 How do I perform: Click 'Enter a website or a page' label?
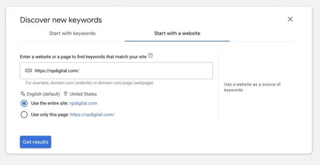[x=83, y=57]
